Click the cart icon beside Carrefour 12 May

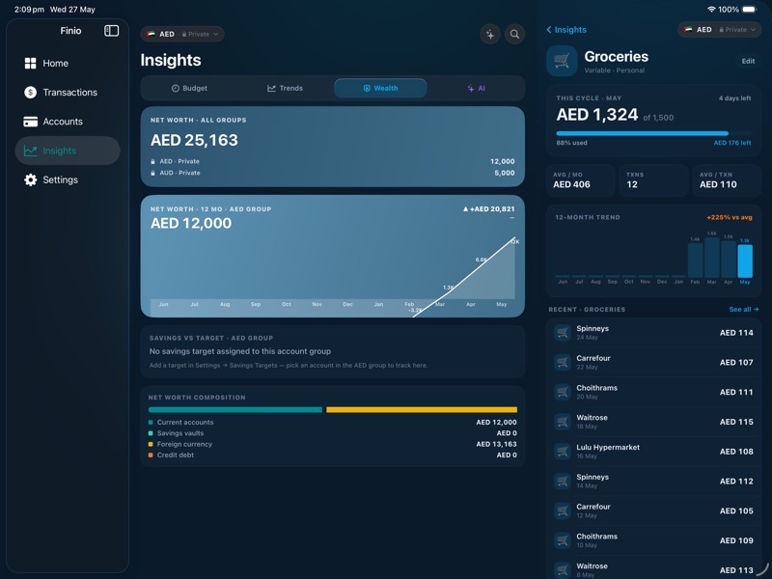click(x=563, y=511)
